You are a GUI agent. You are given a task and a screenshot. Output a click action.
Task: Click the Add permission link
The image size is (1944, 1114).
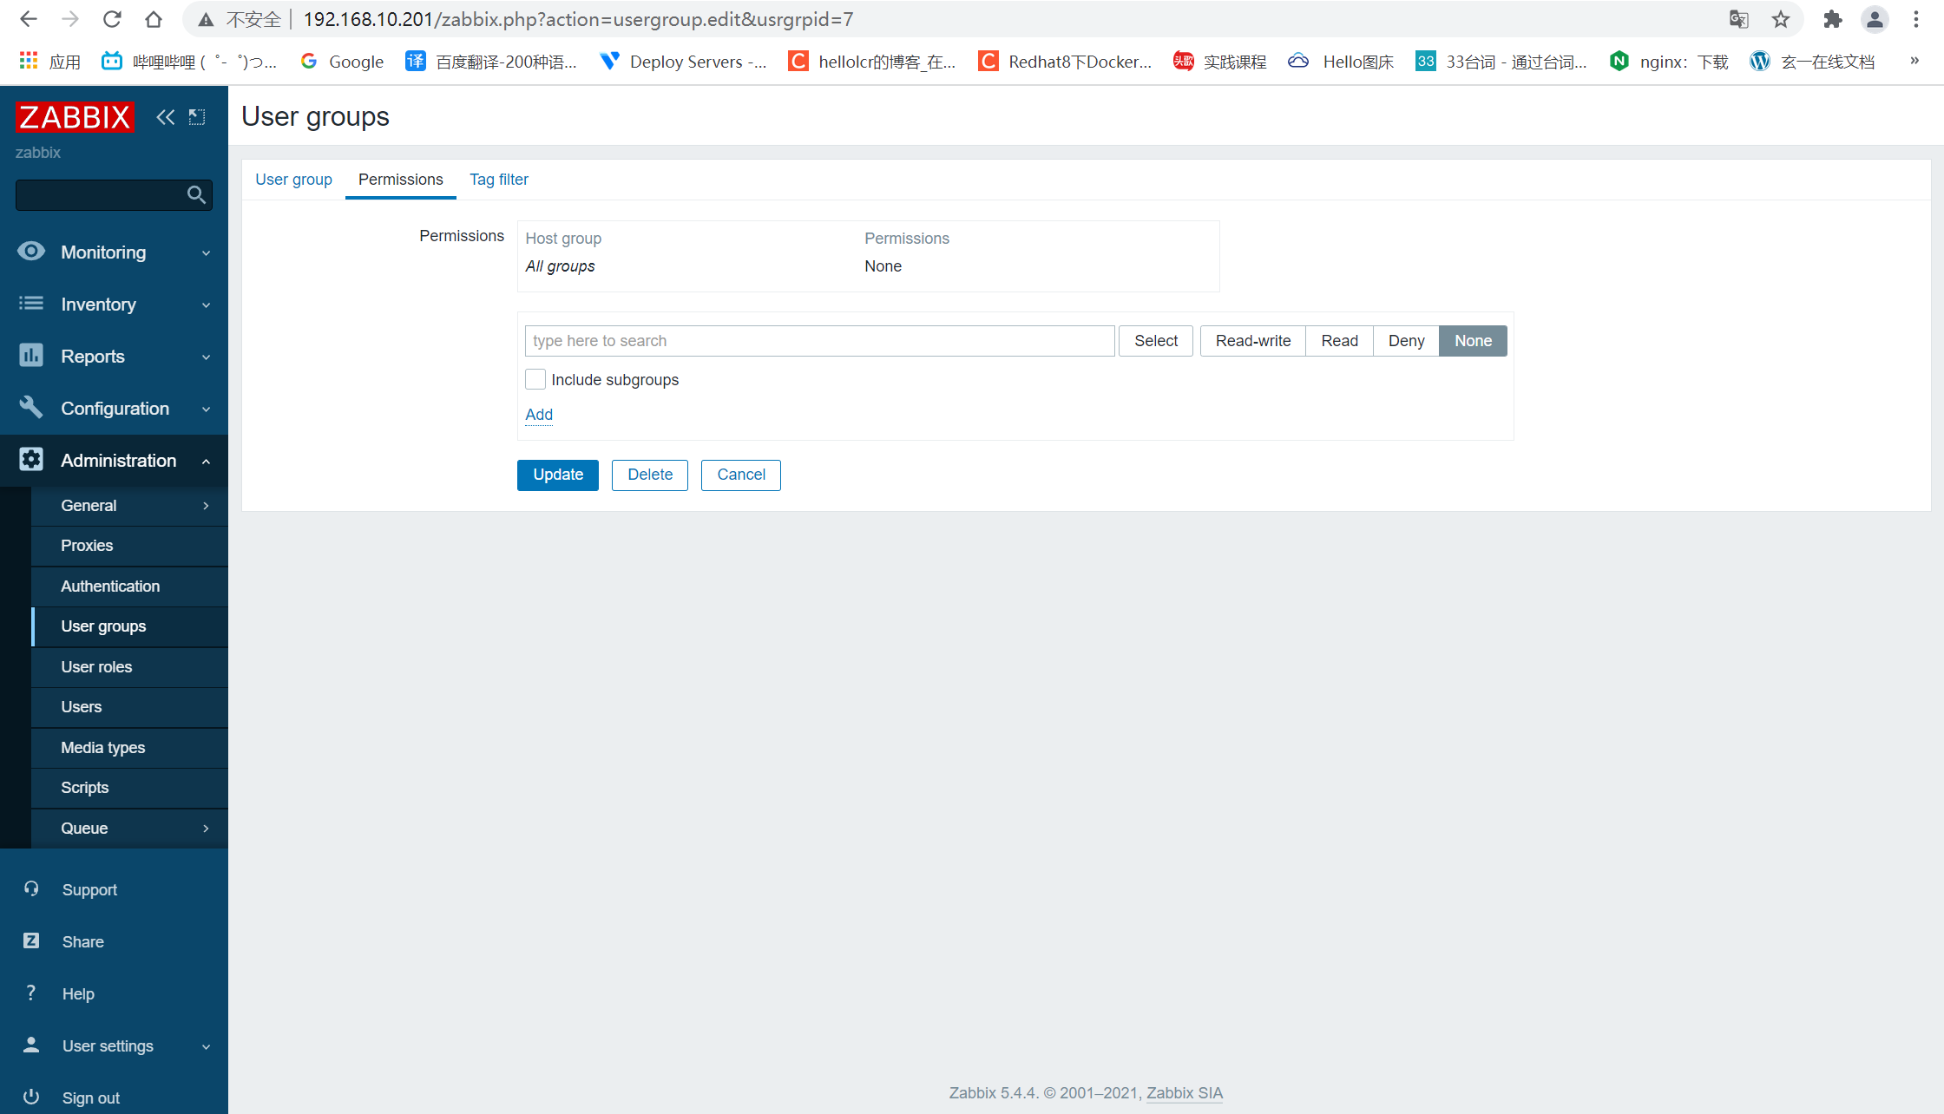539,415
